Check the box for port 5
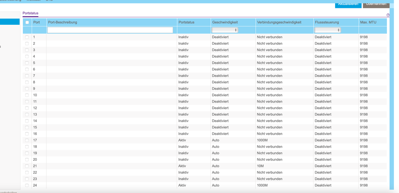This screenshot has height=193, width=399. pos(27,63)
